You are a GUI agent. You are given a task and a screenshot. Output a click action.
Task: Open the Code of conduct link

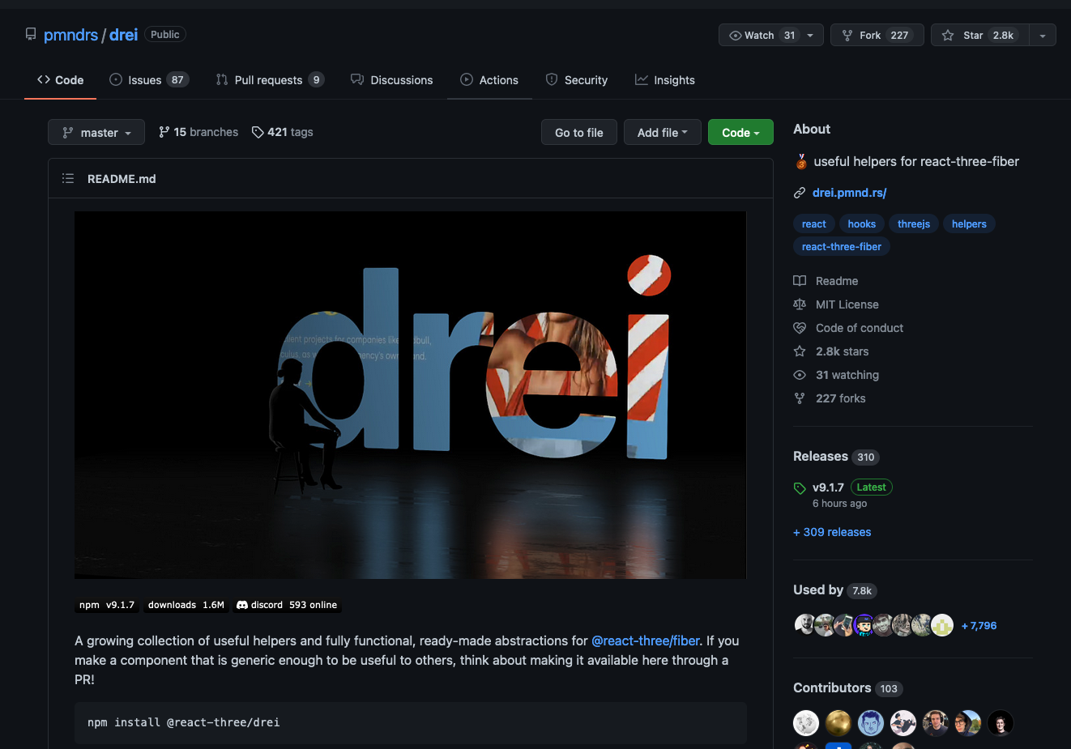[x=860, y=328]
